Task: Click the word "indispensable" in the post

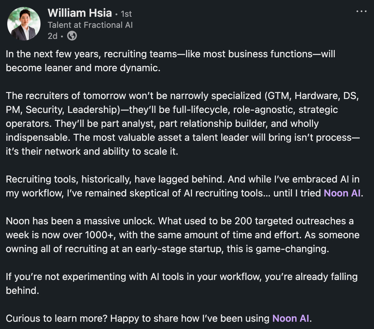Action: click(x=38, y=138)
